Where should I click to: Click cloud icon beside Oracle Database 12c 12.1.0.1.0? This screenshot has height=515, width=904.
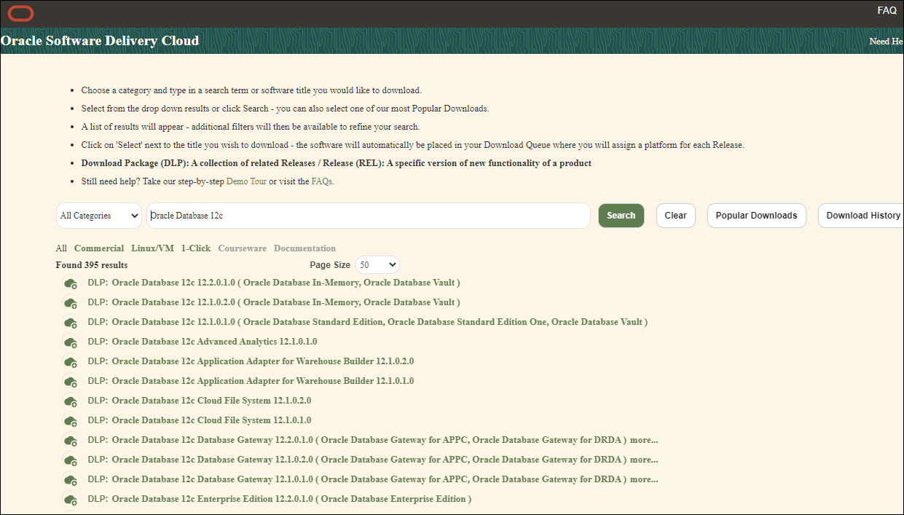(71, 323)
